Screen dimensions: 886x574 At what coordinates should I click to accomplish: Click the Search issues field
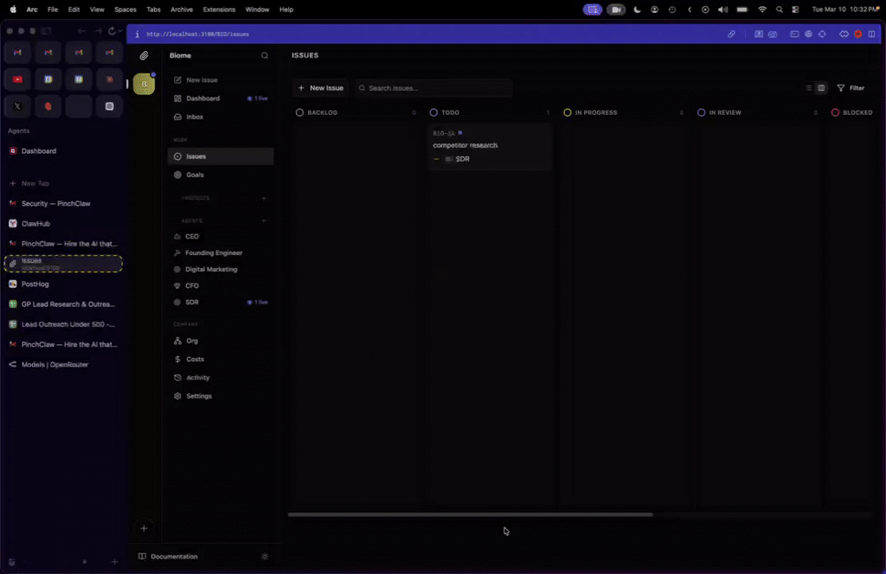[434, 88]
